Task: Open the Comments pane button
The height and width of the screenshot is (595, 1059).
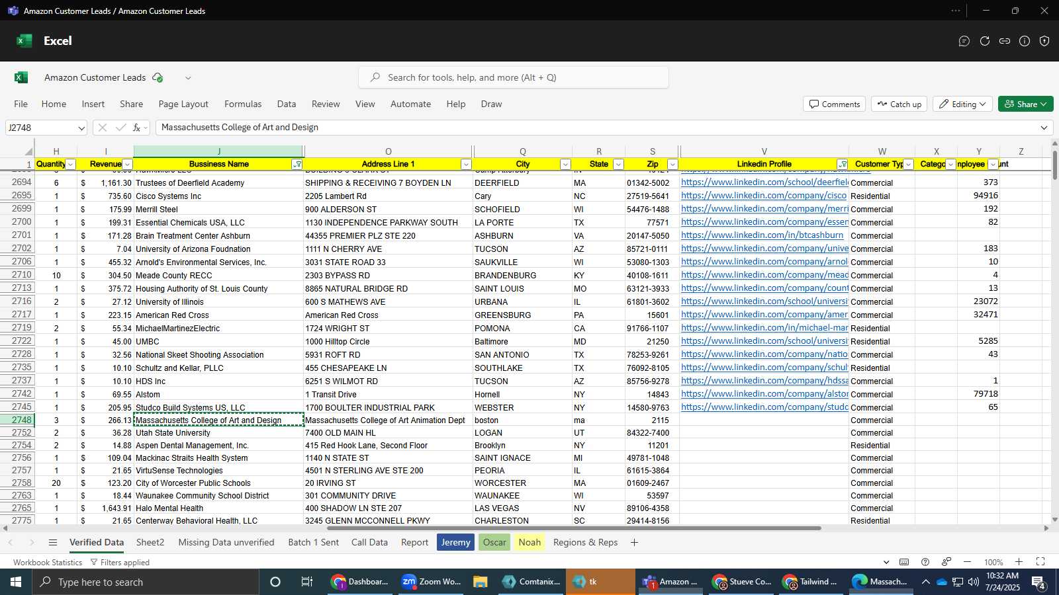Action: (835, 104)
